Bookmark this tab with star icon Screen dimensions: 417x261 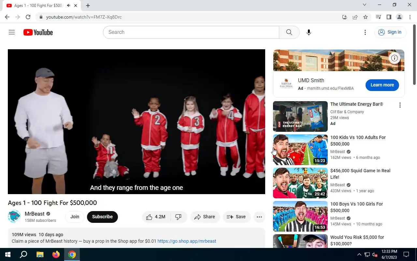tap(366, 17)
